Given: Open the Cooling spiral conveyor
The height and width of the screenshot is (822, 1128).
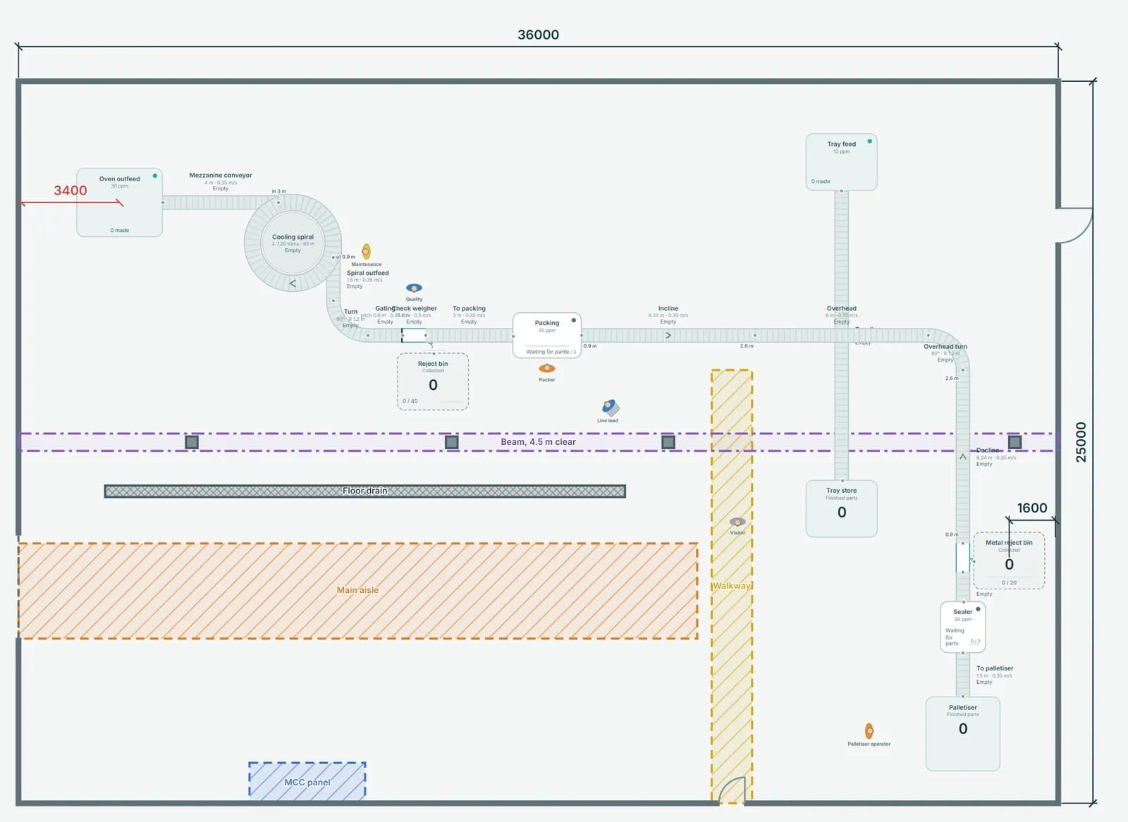Looking at the screenshot, I should [x=293, y=243].
